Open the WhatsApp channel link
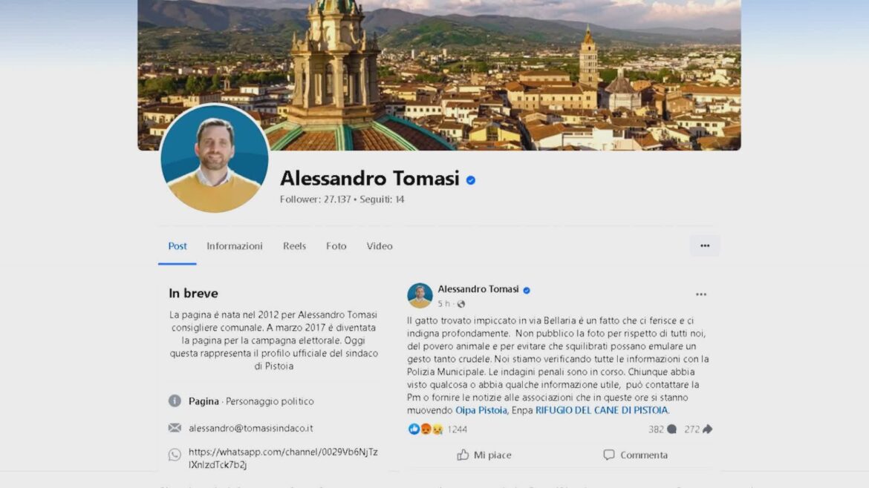The width and height of the screenshot is (869, 488). (283, 458)
